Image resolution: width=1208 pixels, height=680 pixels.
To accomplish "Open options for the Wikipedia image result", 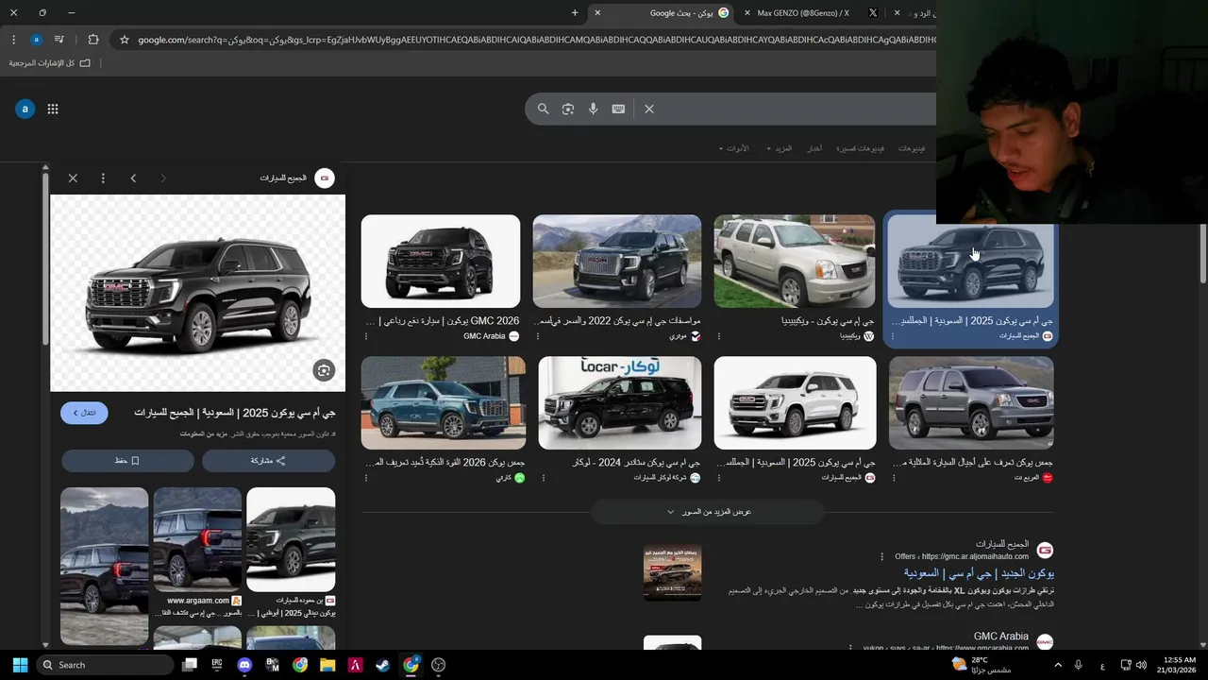I will click(719, 336).
